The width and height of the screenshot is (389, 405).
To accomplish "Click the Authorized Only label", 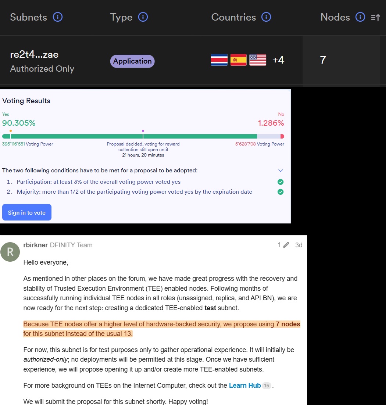I will click(x=42, y=69).
